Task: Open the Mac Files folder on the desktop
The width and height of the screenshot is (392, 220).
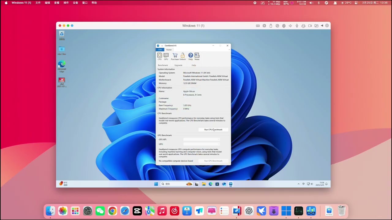Action: coord(62,51)
